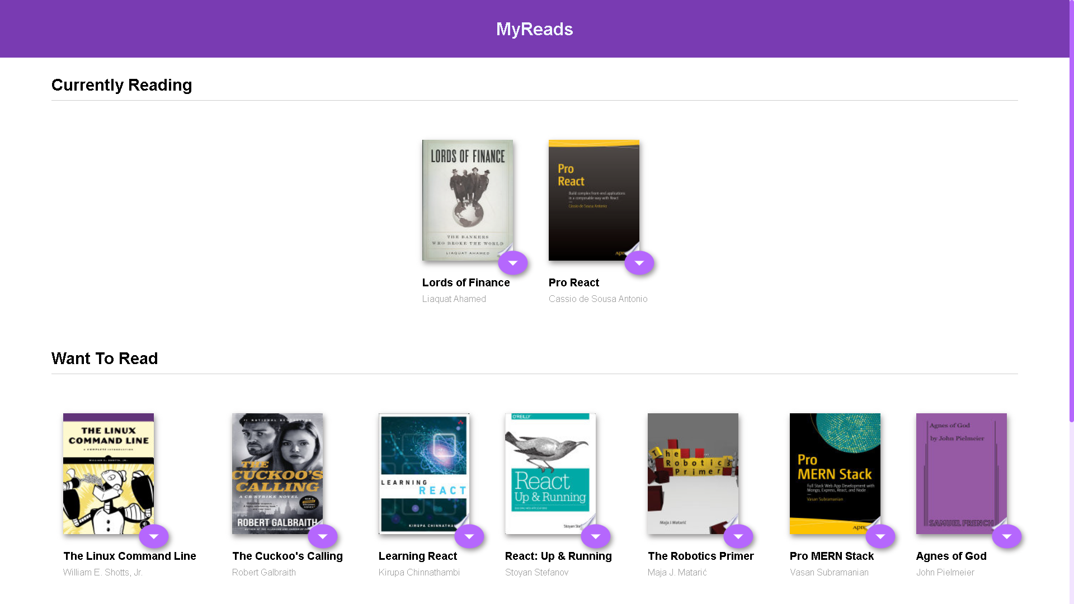Click the Agnes of God cover

pos(961,473)
